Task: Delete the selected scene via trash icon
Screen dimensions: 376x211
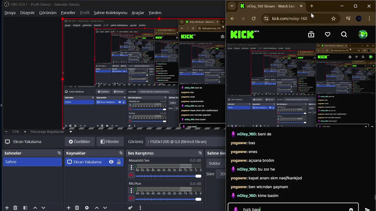Action: [15, 208]
